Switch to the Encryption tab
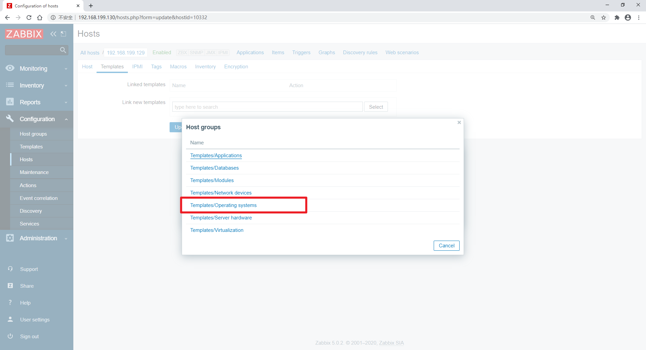Viewport: 646px width, 350px height. click(236, 67)
